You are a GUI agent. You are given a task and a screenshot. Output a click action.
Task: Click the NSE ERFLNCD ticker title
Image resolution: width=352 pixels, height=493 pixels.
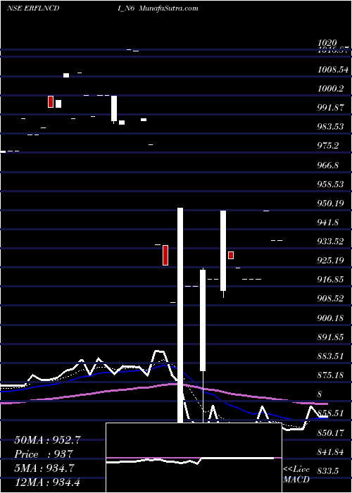[33, 8]
